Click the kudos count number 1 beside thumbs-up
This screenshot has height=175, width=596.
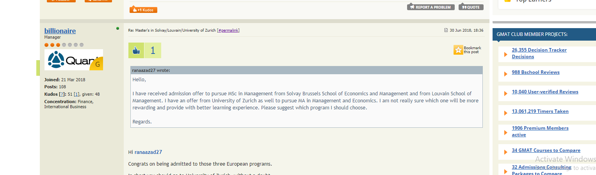click(153, 50)
